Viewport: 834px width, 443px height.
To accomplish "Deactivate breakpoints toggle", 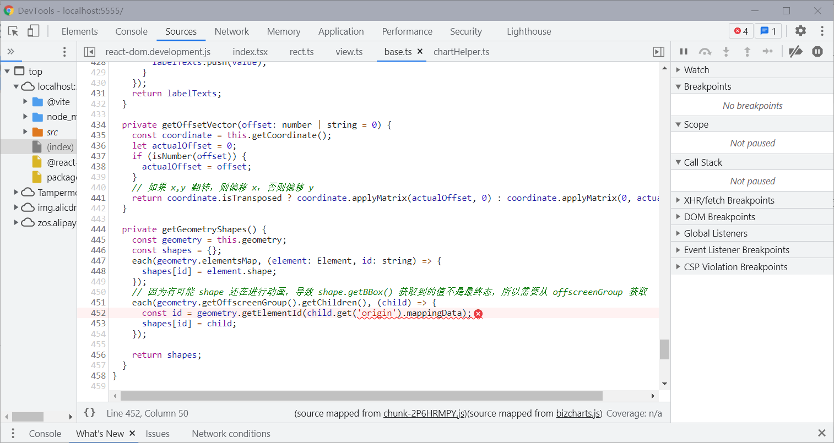I will click(795, 52).
